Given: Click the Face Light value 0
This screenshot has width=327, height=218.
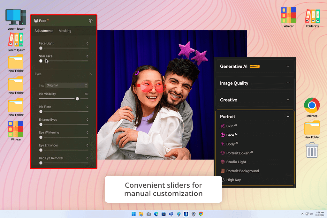Looking at the screenshot, I should [87, 43].
